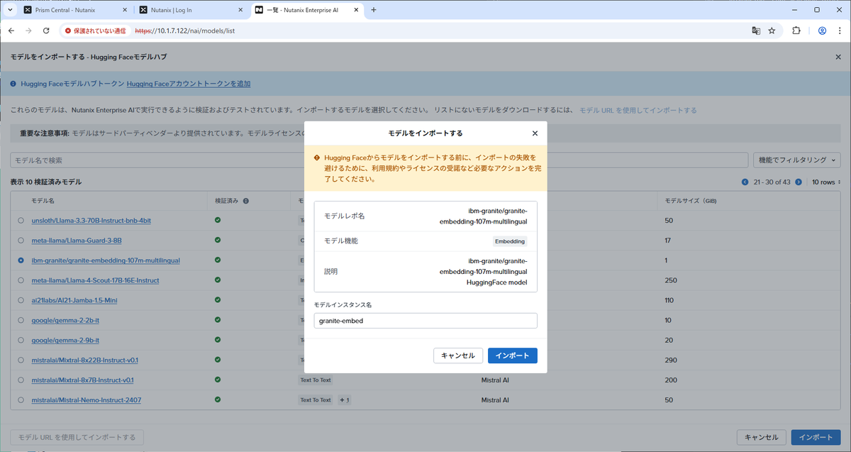The height and width of the screenshot is (452, 851).
Task: Click the info icon beside Hugging Face token
Action: (13, 84)
